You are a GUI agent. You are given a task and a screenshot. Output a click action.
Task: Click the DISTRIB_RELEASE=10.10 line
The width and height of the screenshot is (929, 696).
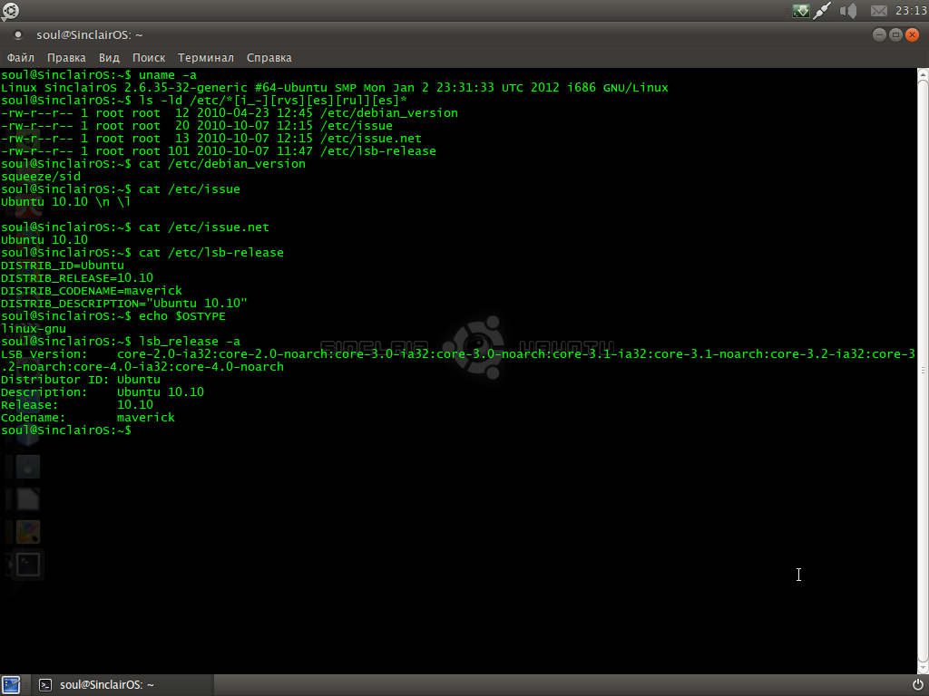(x=77, y=277)
